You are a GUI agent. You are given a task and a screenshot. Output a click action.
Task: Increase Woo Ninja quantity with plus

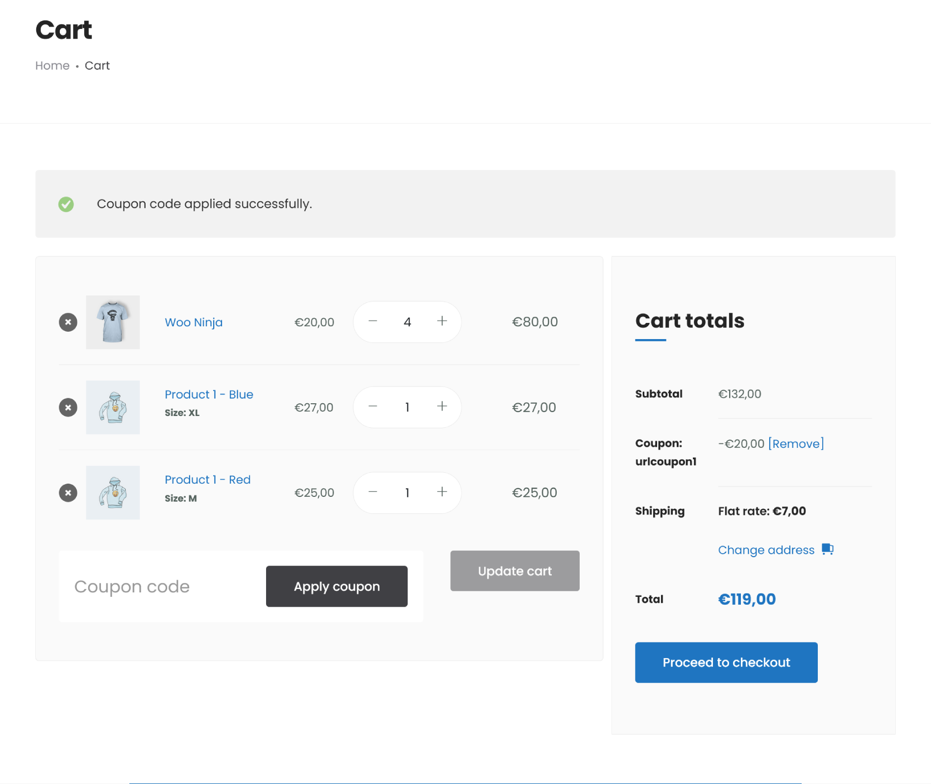pos(442,321)
